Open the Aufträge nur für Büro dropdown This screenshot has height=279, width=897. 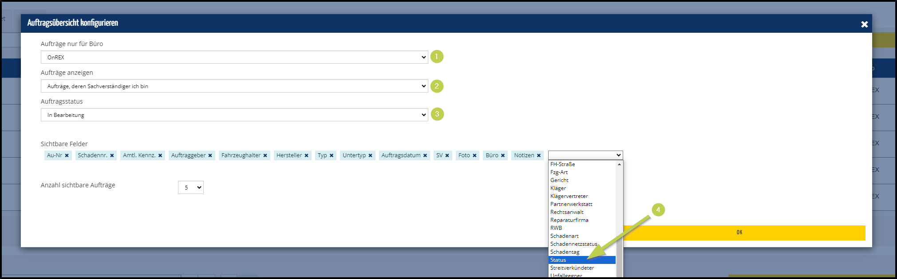234,57
